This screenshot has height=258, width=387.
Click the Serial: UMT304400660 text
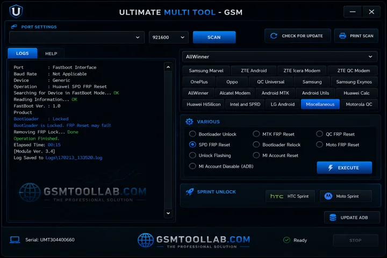coord(50,240)
